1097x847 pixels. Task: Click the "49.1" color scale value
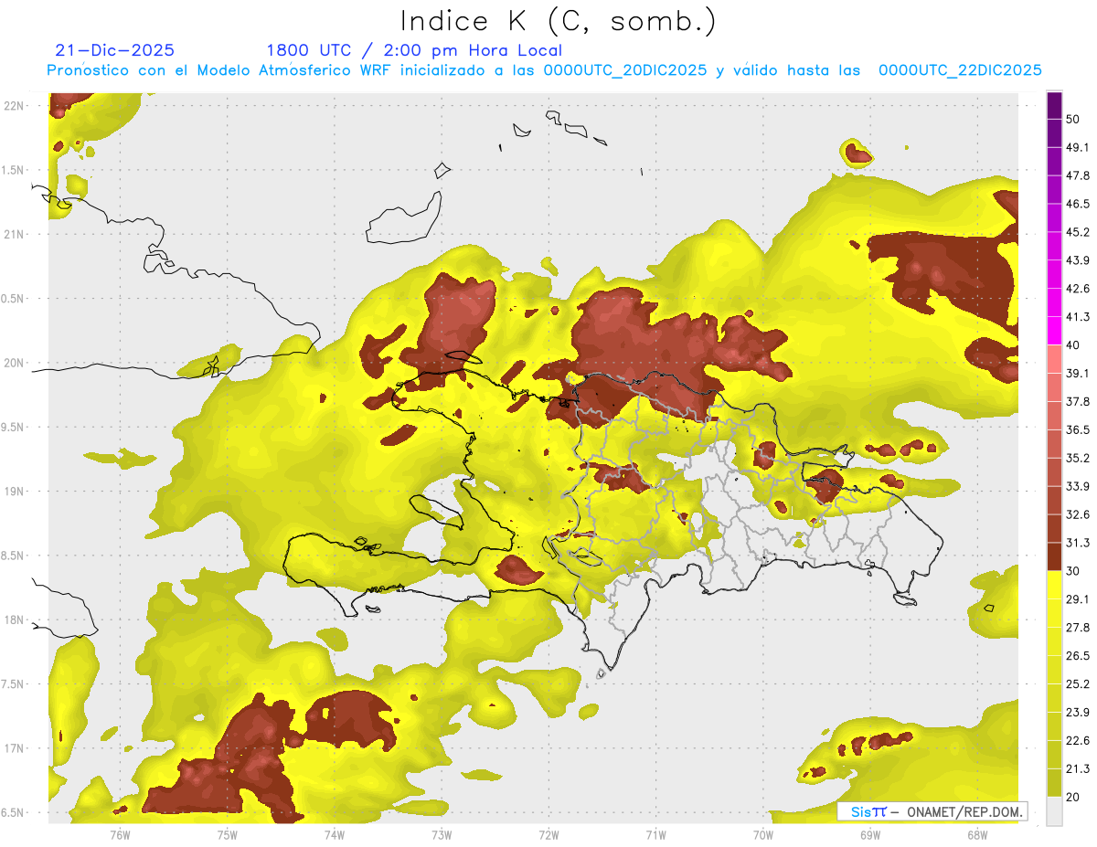[x=1078, y=147]
